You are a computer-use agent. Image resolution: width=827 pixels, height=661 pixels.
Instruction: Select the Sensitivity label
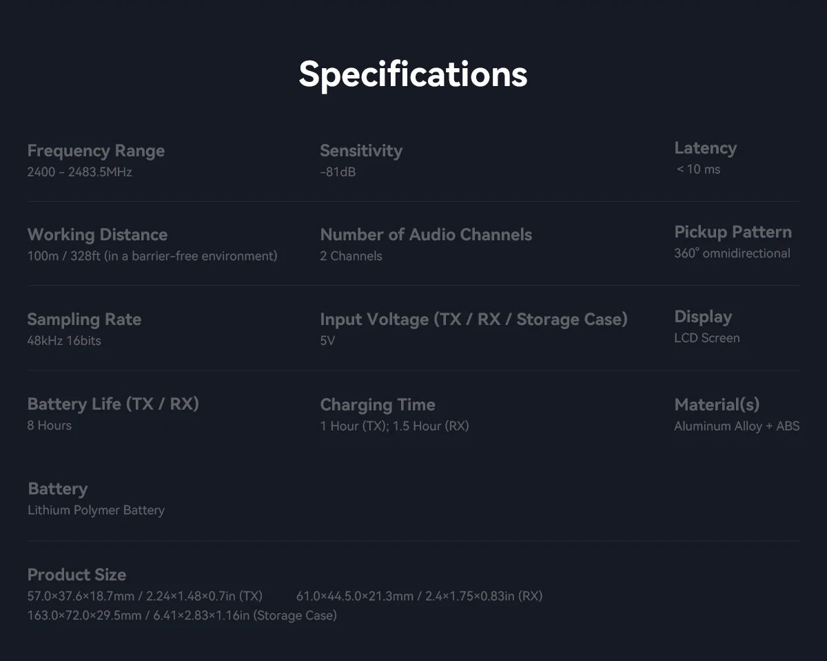click(361, 151)
